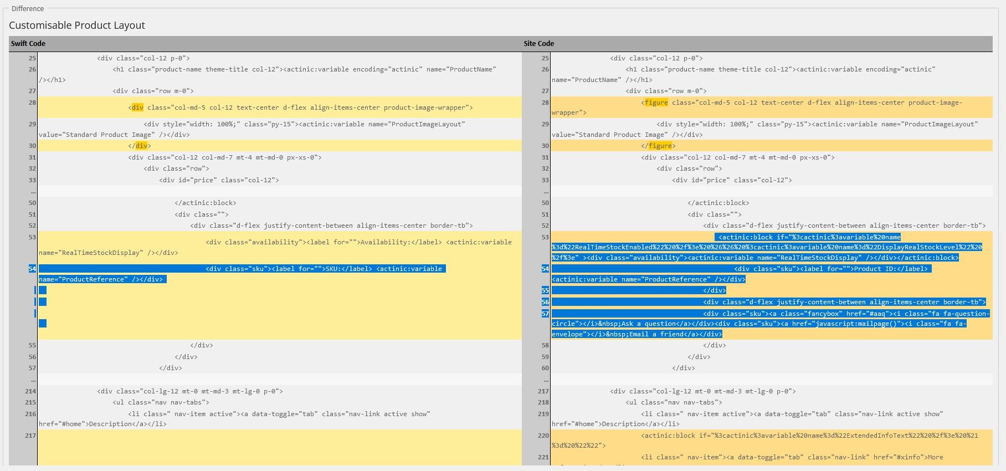This screenshot has height=471, width=1006.
Task: Select highlighted line number 57 in Site Code
Action: pos(545,314)
